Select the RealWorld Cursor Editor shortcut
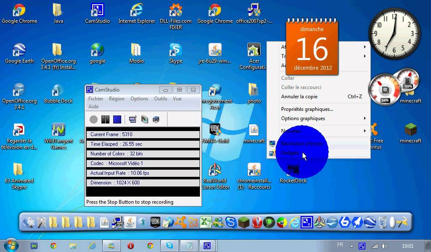431x252 pixels. [215, 176]
